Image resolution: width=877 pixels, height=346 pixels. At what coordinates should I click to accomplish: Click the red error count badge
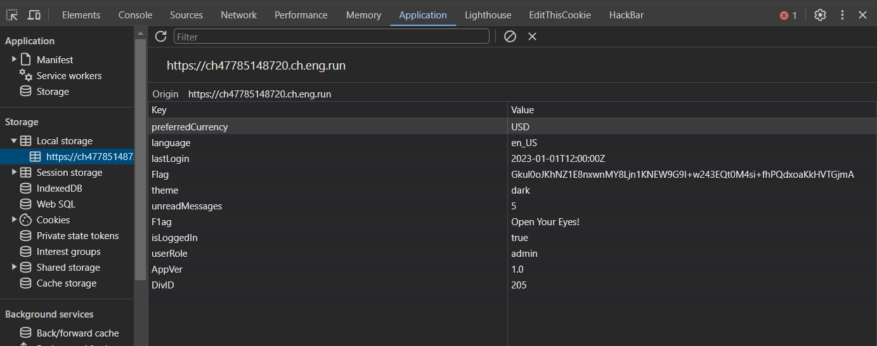(x=788, y=15)
